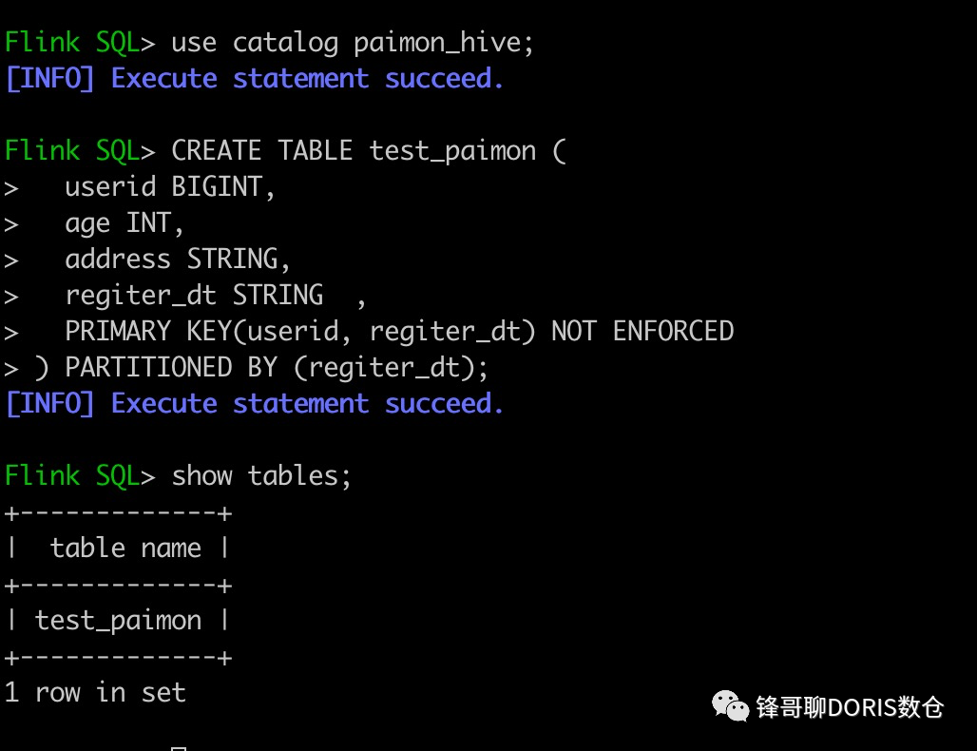Click the 锋哥聊DORIS数仓 watermark text

click(x=850, y=707)
